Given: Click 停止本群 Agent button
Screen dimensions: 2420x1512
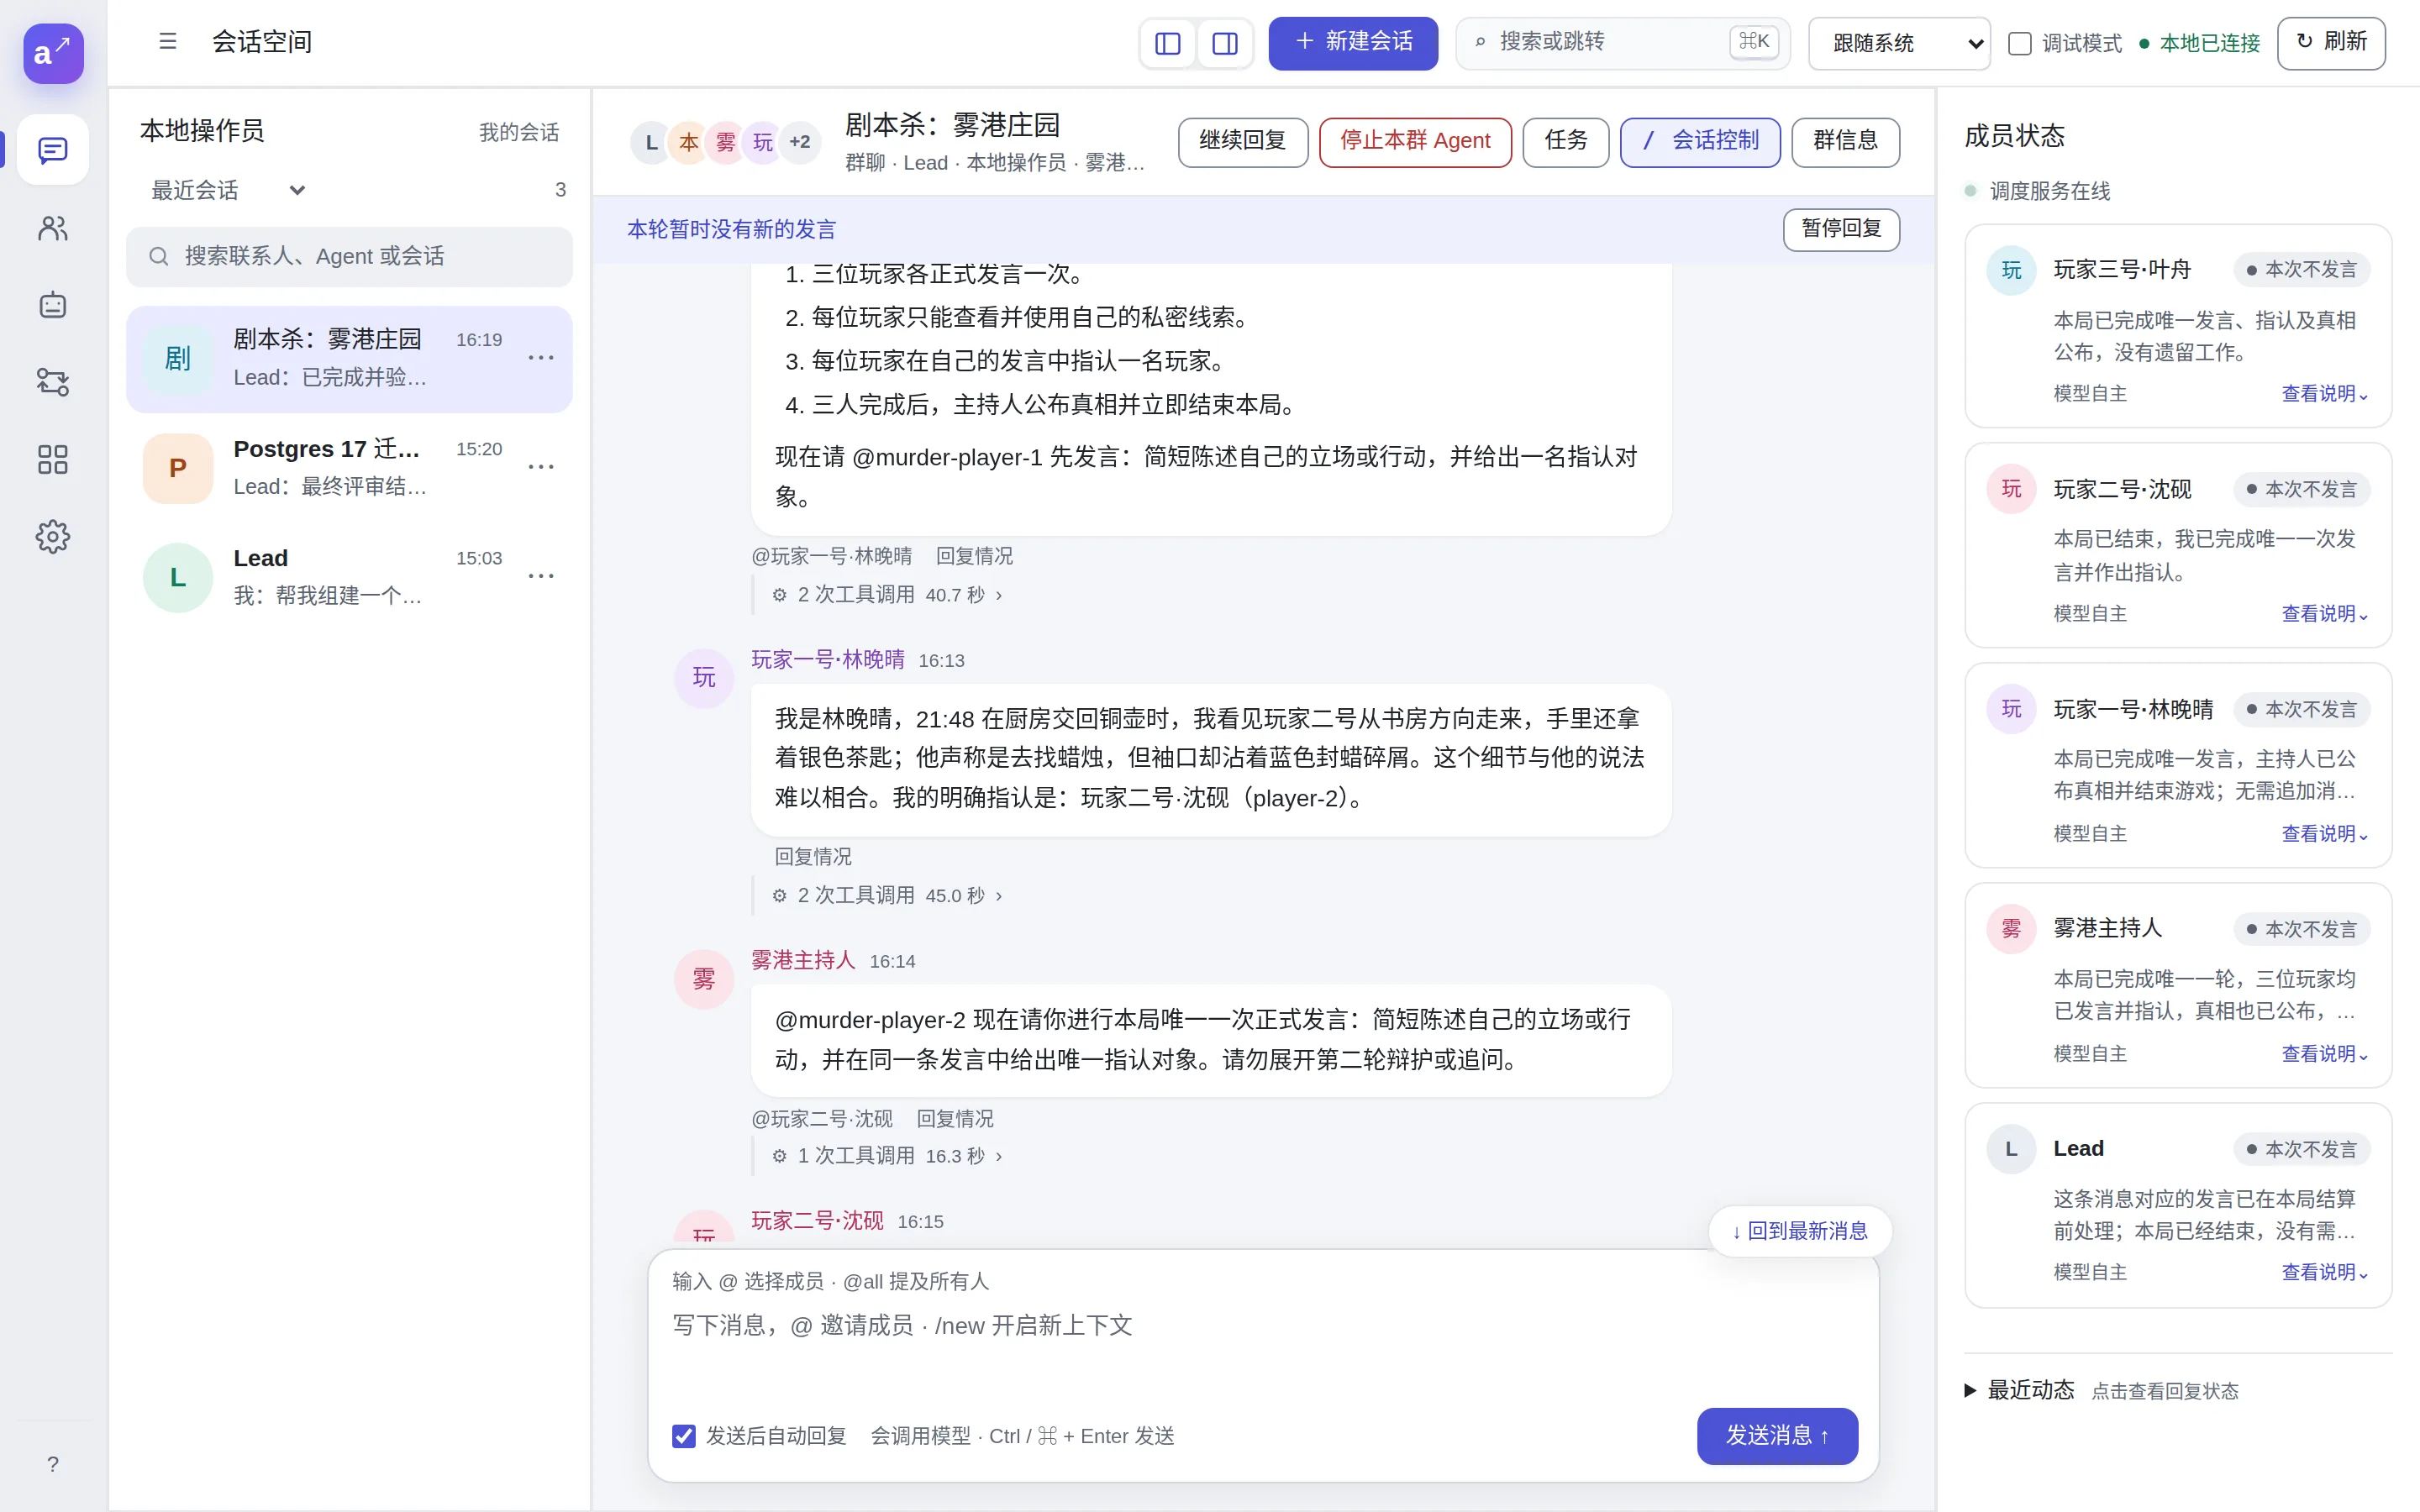Looking at the screenshot, I should point(1415,142).
